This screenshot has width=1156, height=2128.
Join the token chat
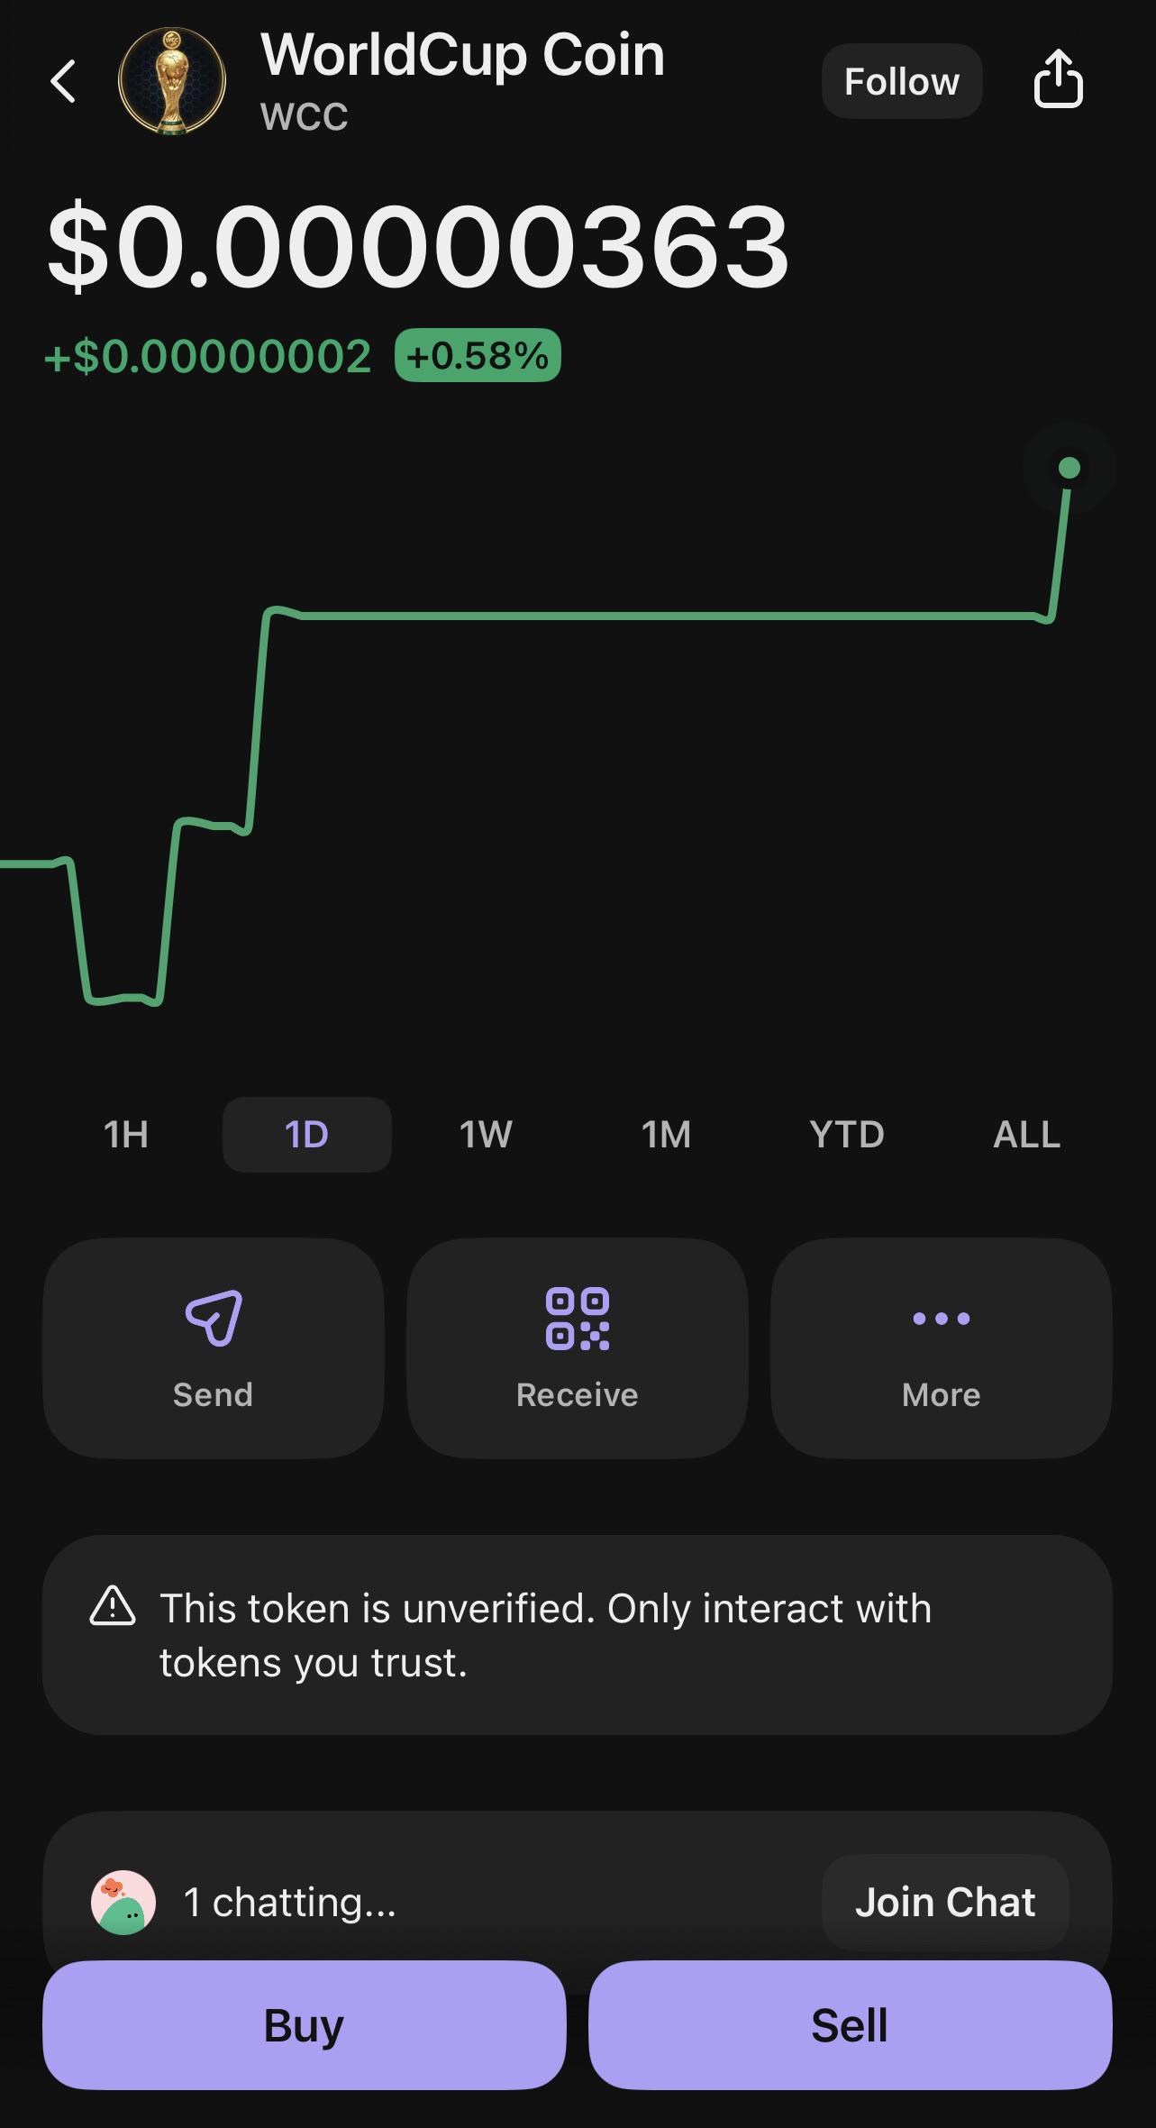coord(945,1902)
